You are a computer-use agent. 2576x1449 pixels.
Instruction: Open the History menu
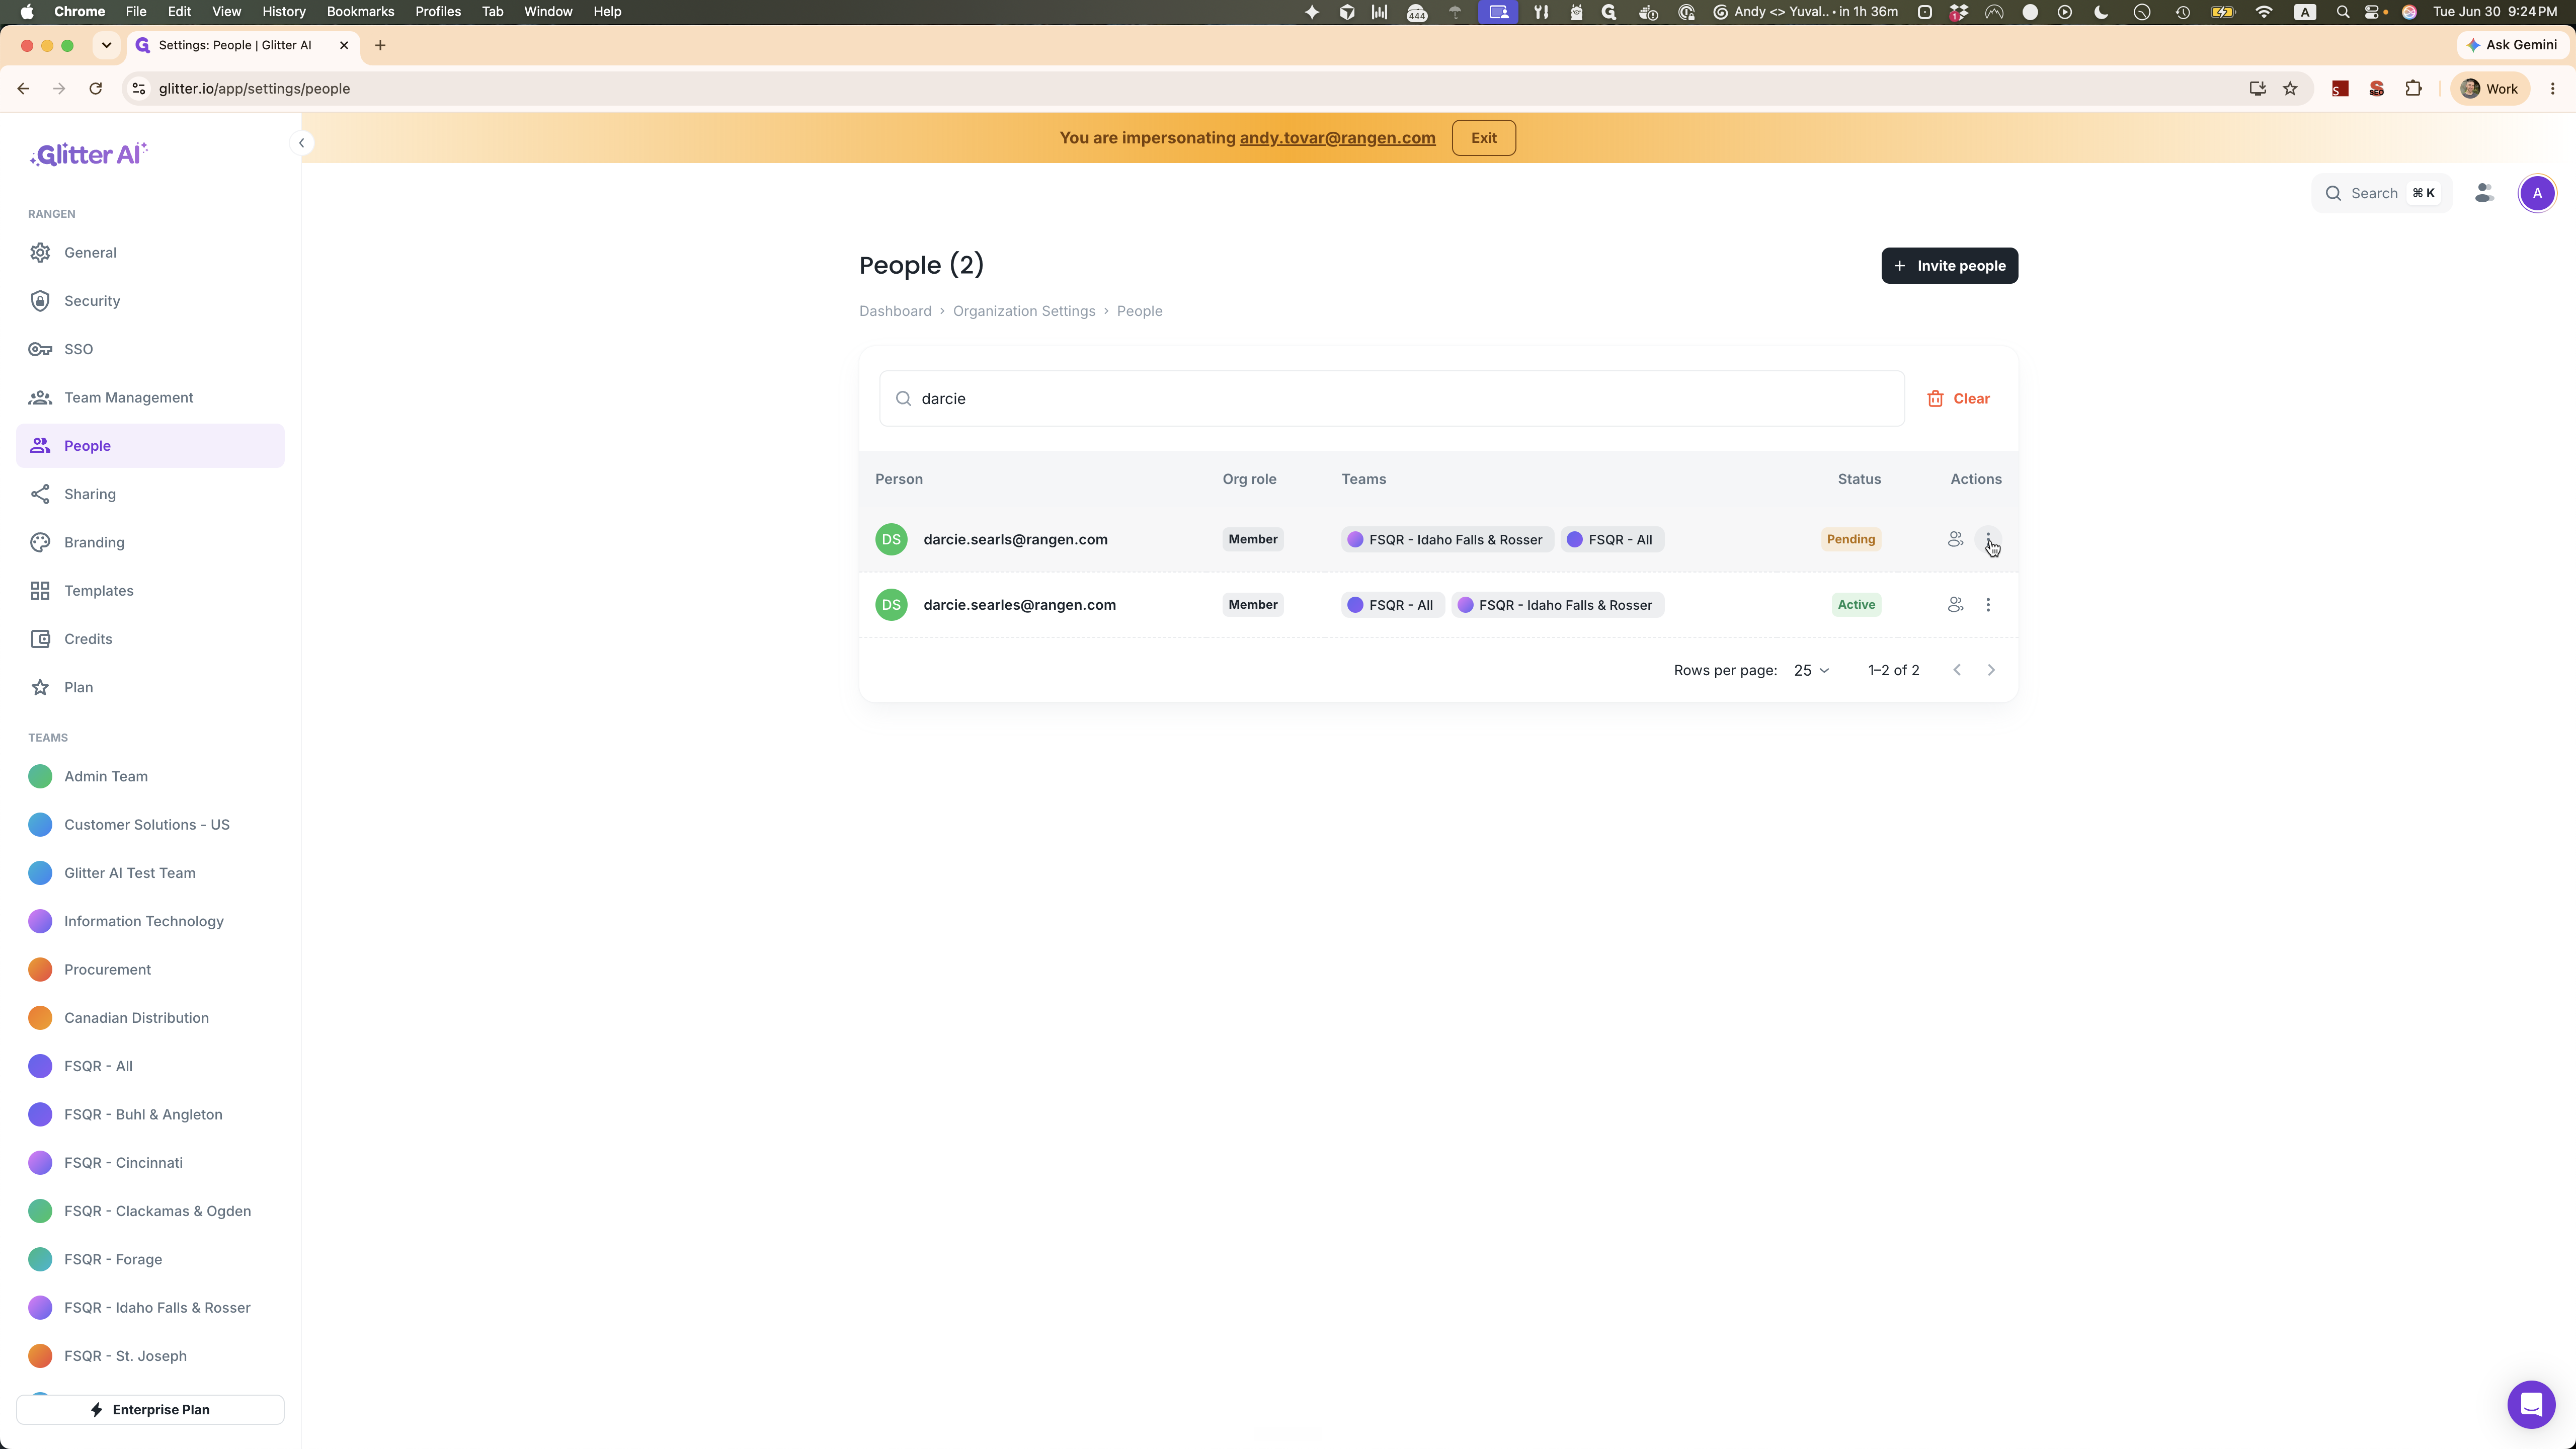(x=283, y=12)
